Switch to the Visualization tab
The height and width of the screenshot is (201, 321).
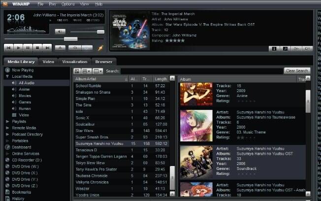(x=75, y=62)
